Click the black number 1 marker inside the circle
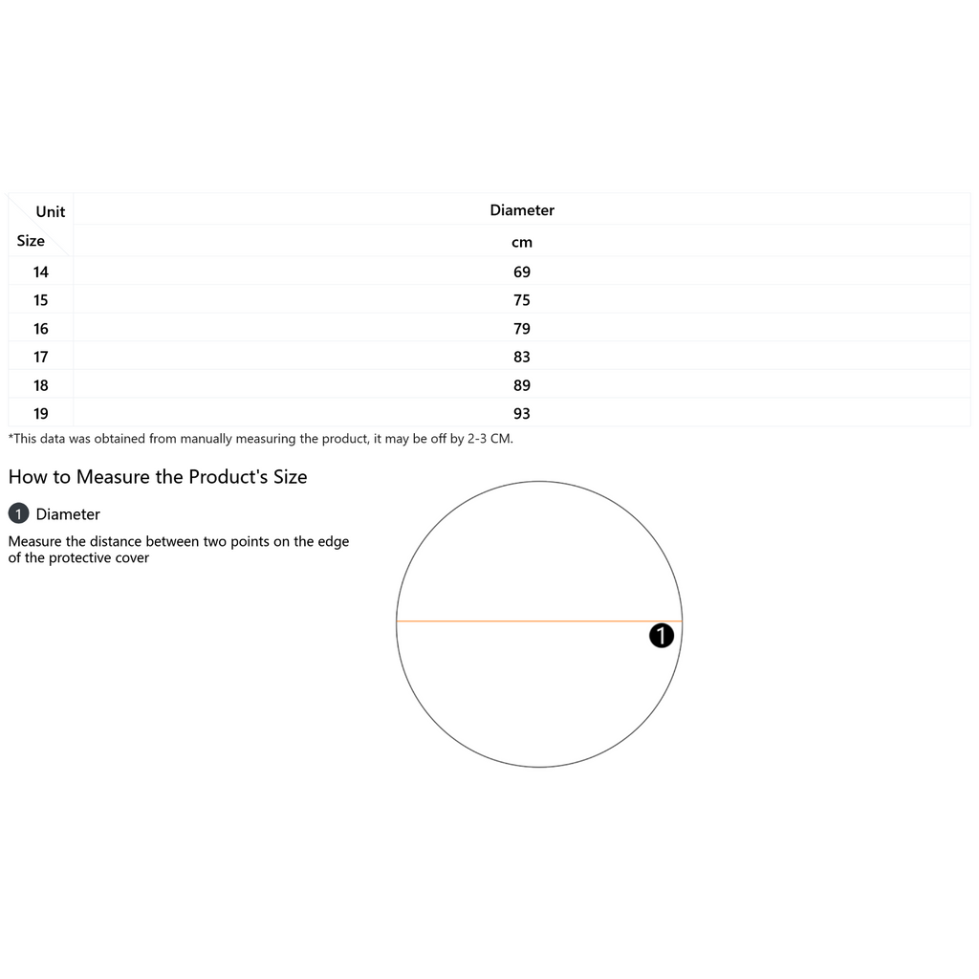Screen dimensions: 979x979 [x=662, y=636]
